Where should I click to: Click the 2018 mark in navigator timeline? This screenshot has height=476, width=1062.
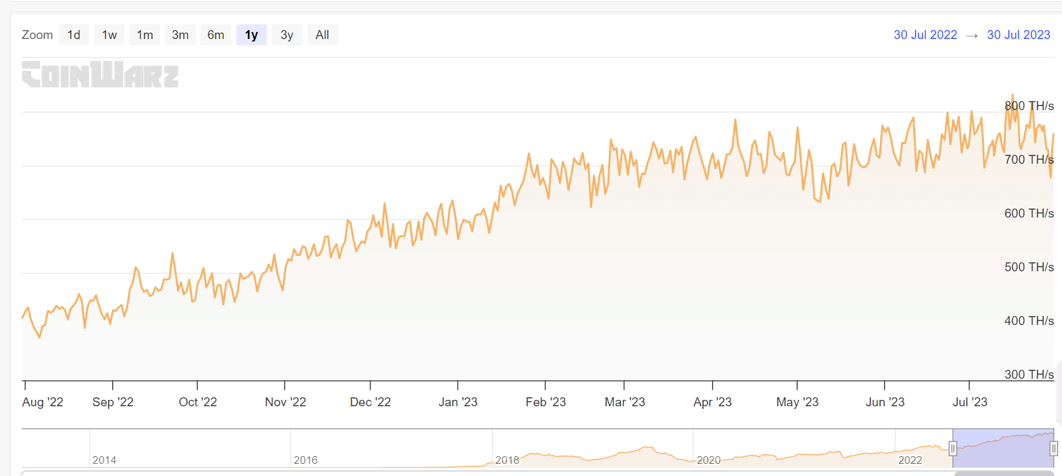point(507,460)
